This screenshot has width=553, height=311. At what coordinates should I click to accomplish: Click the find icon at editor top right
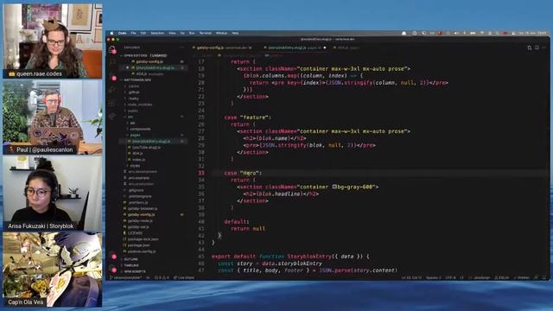click(529, 48)
